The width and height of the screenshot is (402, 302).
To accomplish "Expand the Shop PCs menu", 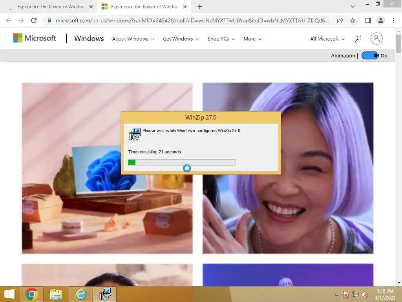I will [221, 39].
